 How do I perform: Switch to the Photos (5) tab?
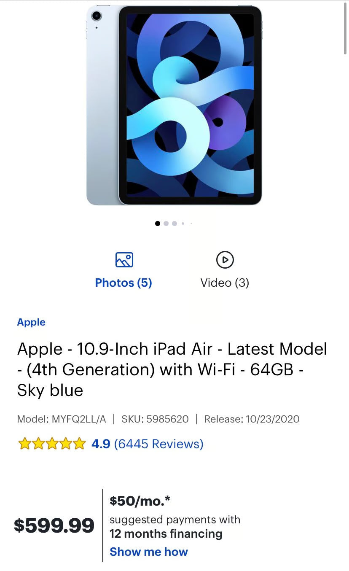(x=123, y=283)
